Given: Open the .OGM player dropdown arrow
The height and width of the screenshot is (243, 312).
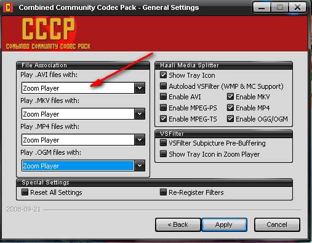Looking at the screenshot, I should 140,166.
